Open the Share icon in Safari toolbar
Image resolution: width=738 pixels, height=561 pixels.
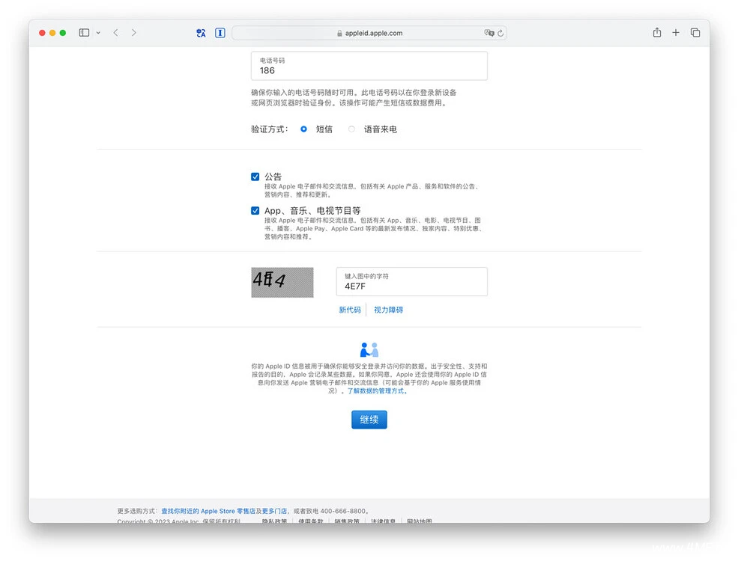coord(657,33)
